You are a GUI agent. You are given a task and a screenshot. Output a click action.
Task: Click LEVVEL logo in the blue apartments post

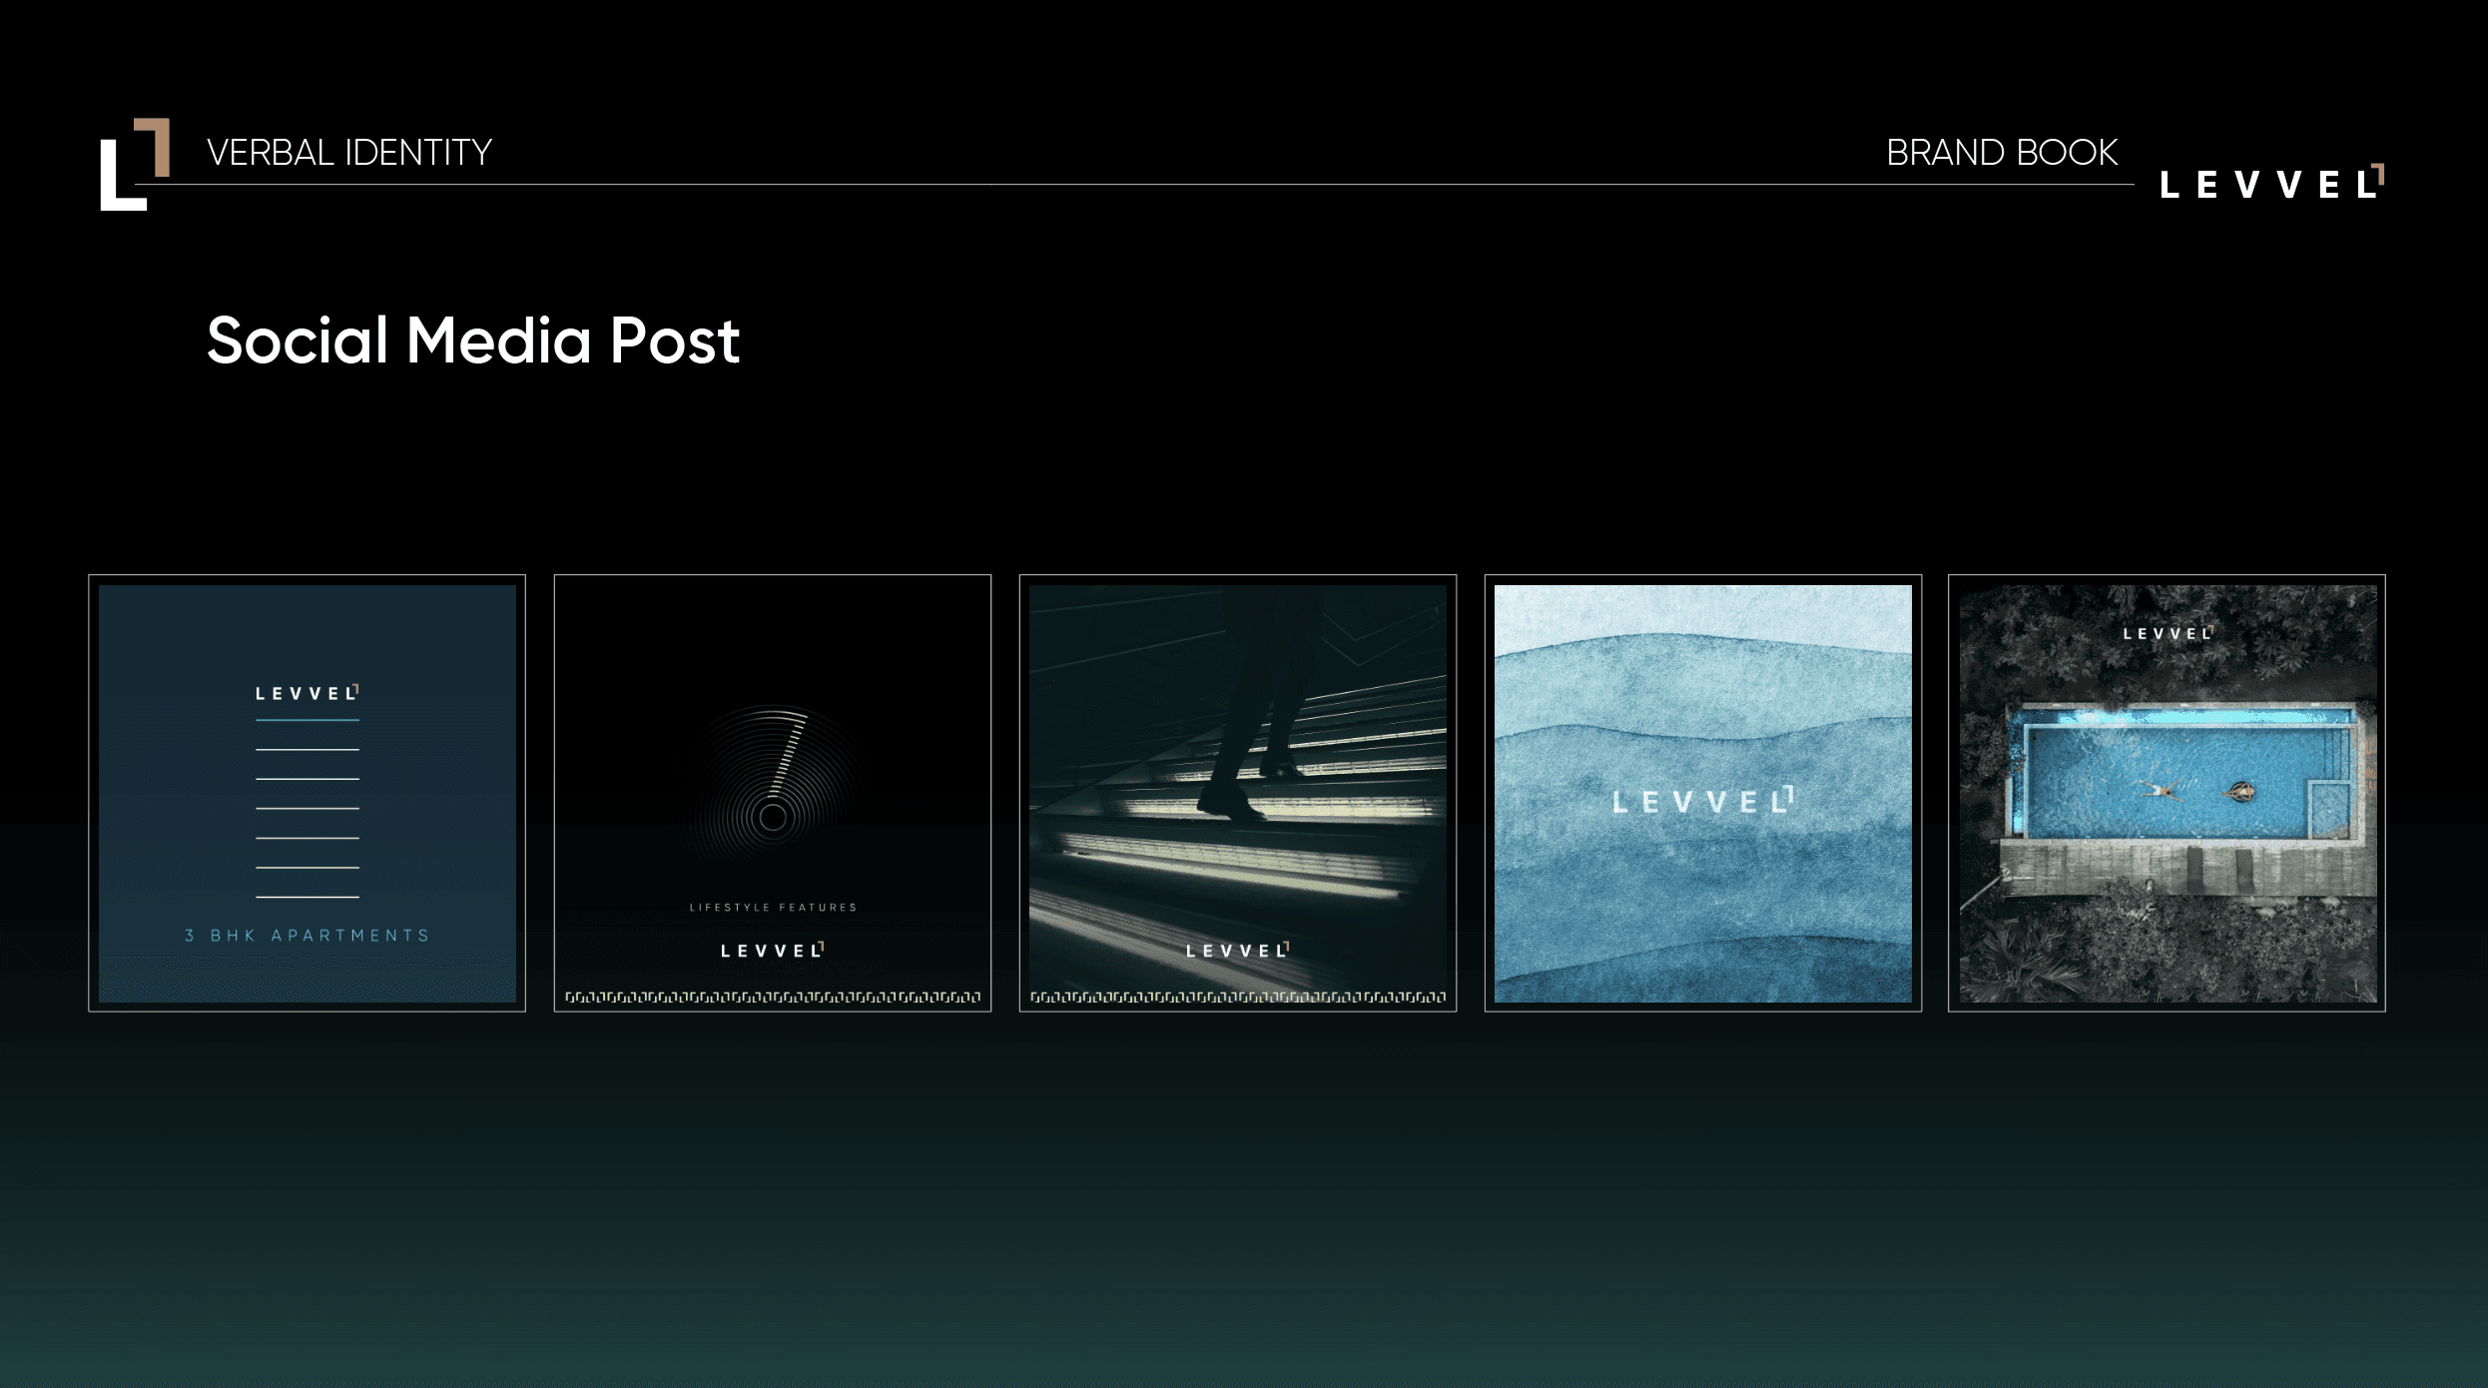pos(308,692)
